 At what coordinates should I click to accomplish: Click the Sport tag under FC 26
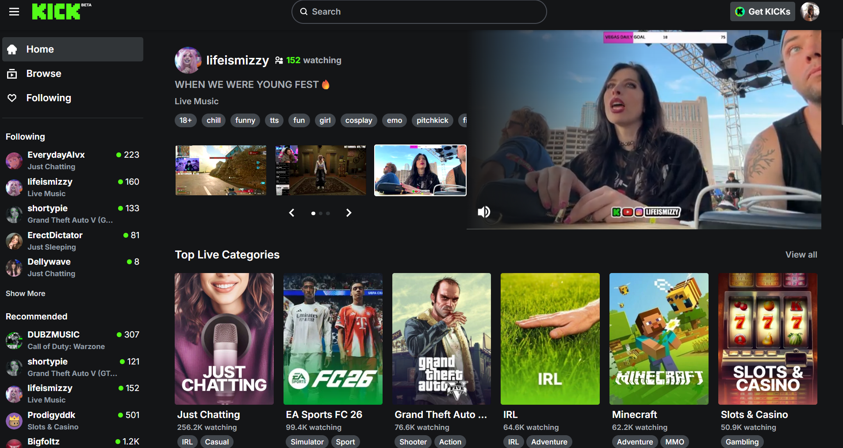coord(345,442)
